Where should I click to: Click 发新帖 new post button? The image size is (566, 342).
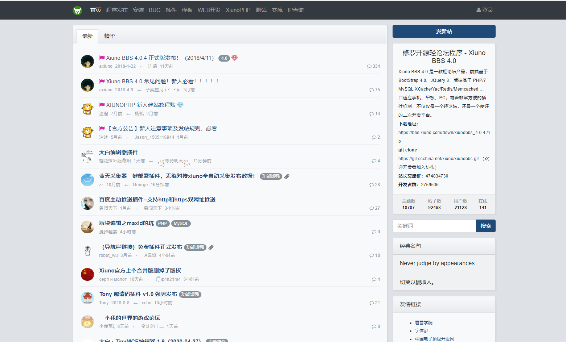444,32
